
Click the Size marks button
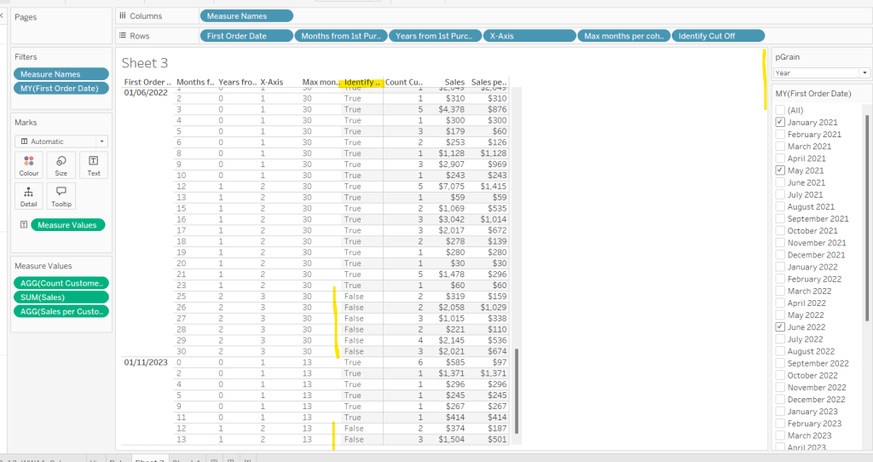61,165
